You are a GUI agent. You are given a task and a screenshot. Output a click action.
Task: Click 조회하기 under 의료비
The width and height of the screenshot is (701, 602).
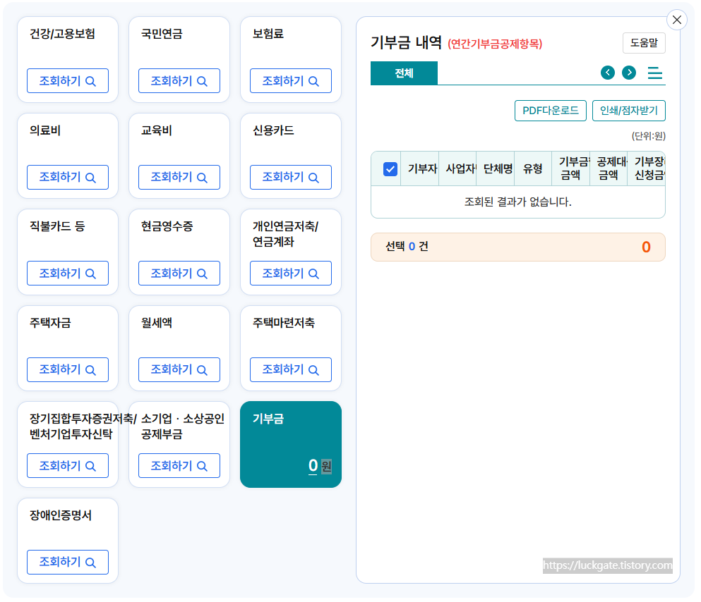pos(68,177)
